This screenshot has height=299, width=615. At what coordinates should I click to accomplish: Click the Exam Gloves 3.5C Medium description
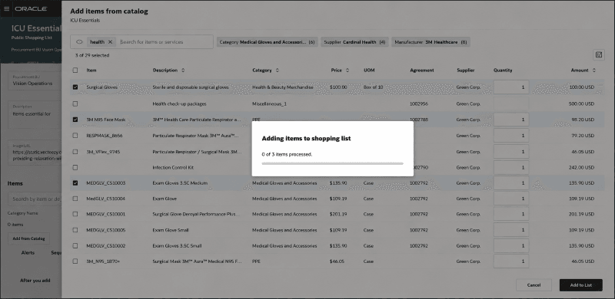pyautogui.click(x=180, y=182)
